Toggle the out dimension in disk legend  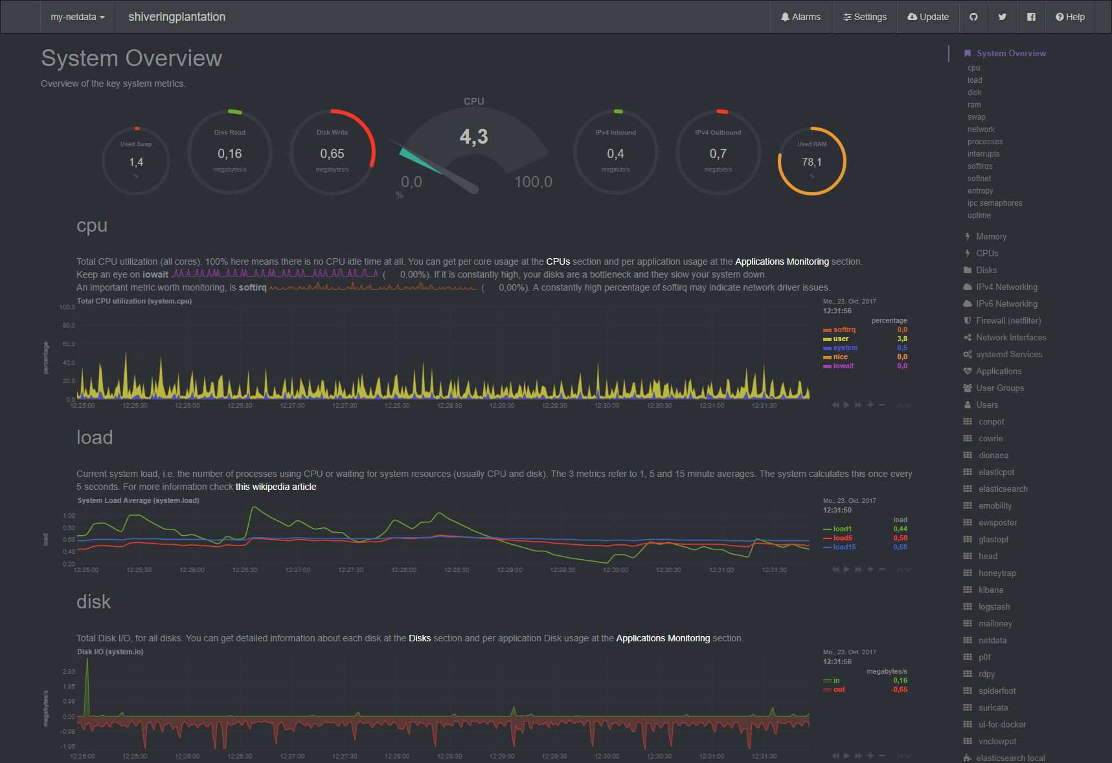839,690
